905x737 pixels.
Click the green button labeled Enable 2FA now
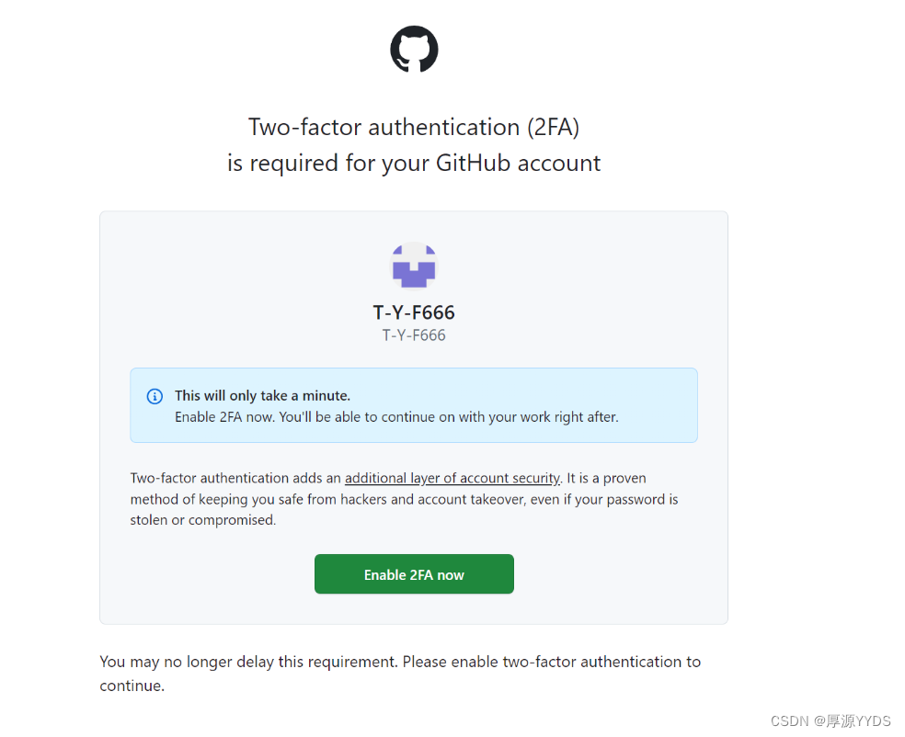[x=414, y=573]
